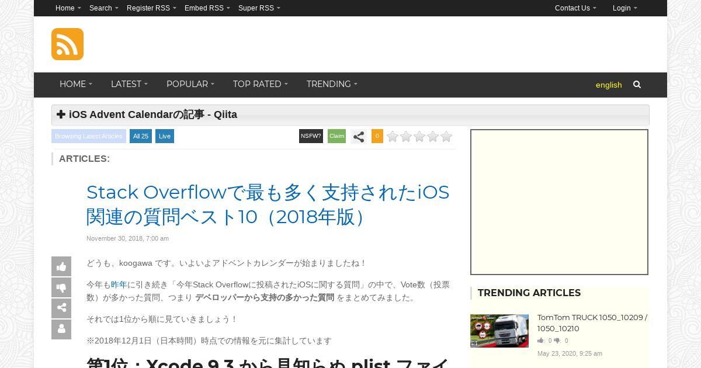
Task: Rate feed one star
Action: (393, 137)
